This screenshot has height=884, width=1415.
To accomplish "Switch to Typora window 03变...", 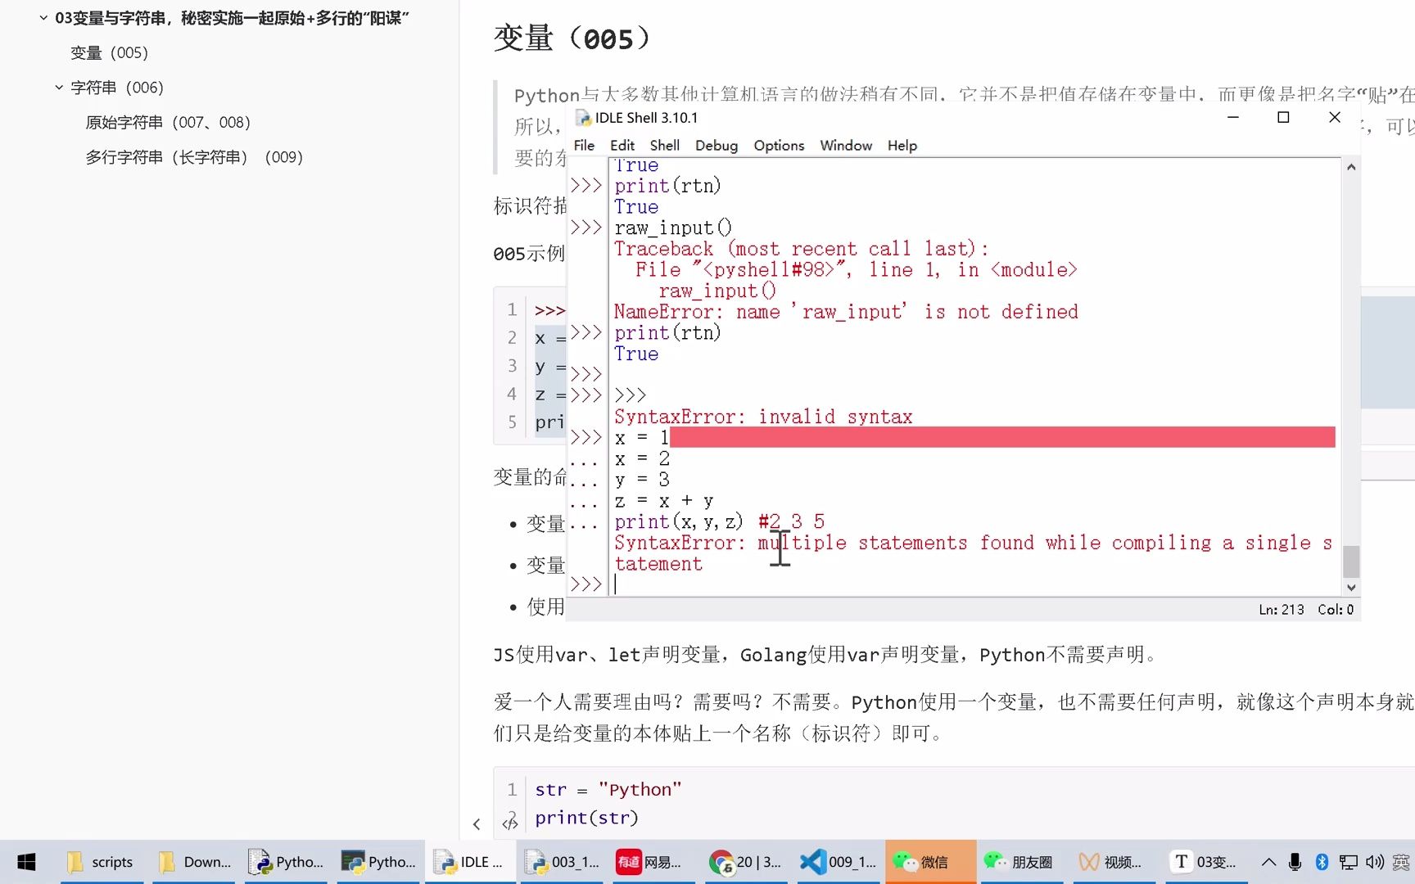I will (1205, 862).
